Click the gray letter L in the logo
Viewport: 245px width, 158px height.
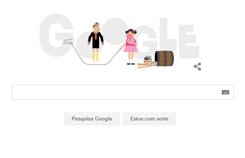(168, 38)
